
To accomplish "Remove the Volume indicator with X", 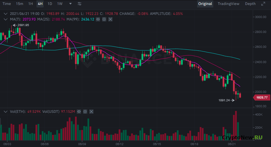I will (91, 112).
